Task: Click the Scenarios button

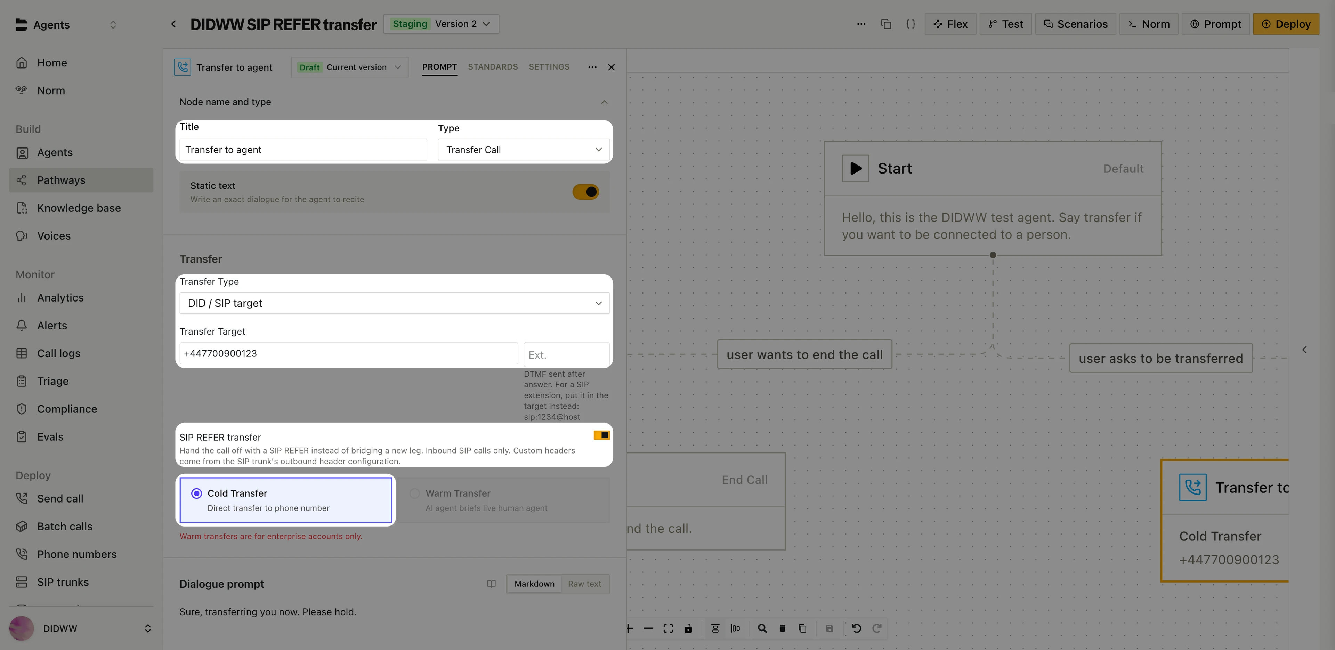Action: [1076, 24]
